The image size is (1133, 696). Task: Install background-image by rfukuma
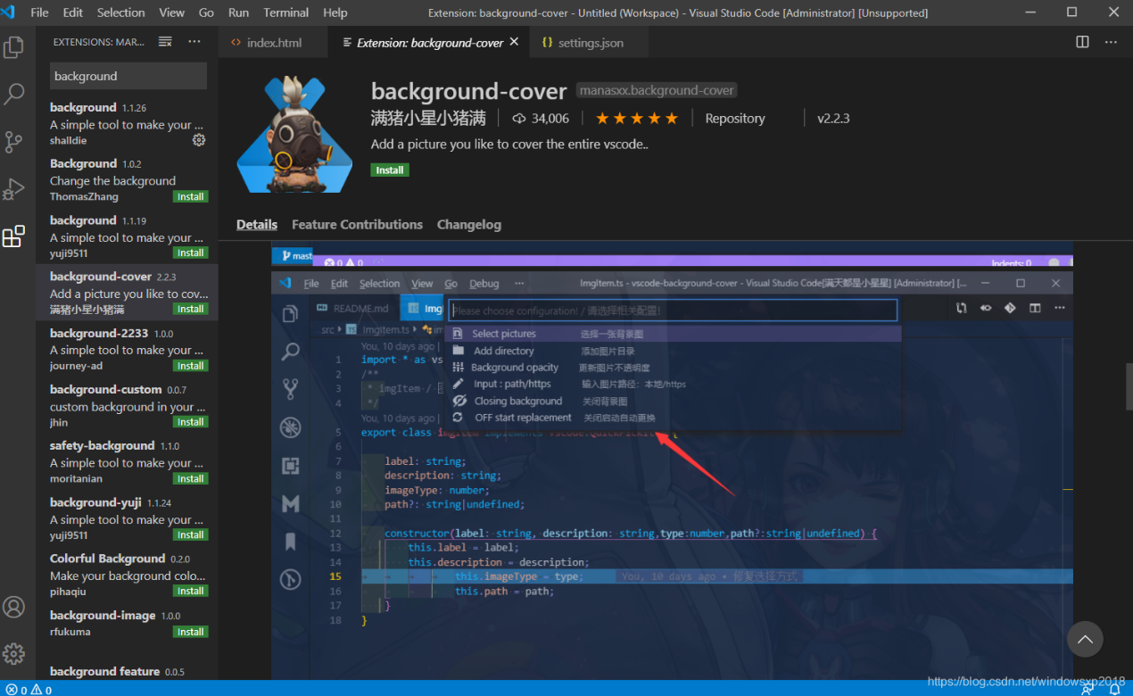[190, 632]
